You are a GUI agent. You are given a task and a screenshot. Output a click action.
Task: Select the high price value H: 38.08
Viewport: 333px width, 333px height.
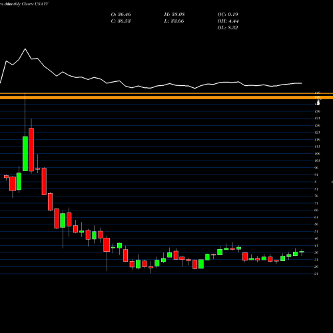click(174, 15)
